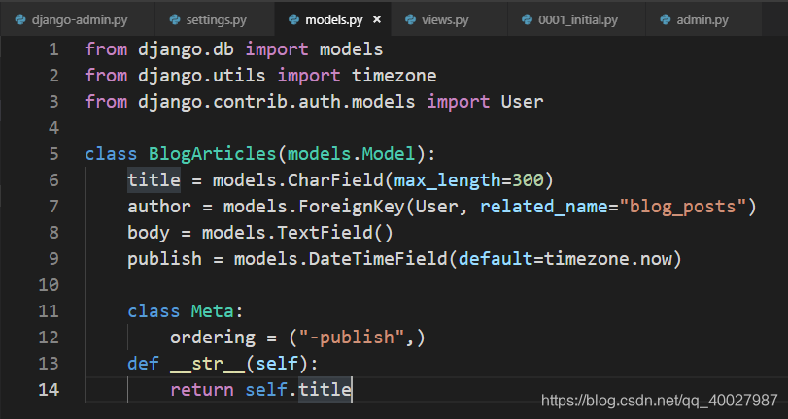
Task: Click 'django.contrib.auth.models' on line 3
Action: [276, 102]
